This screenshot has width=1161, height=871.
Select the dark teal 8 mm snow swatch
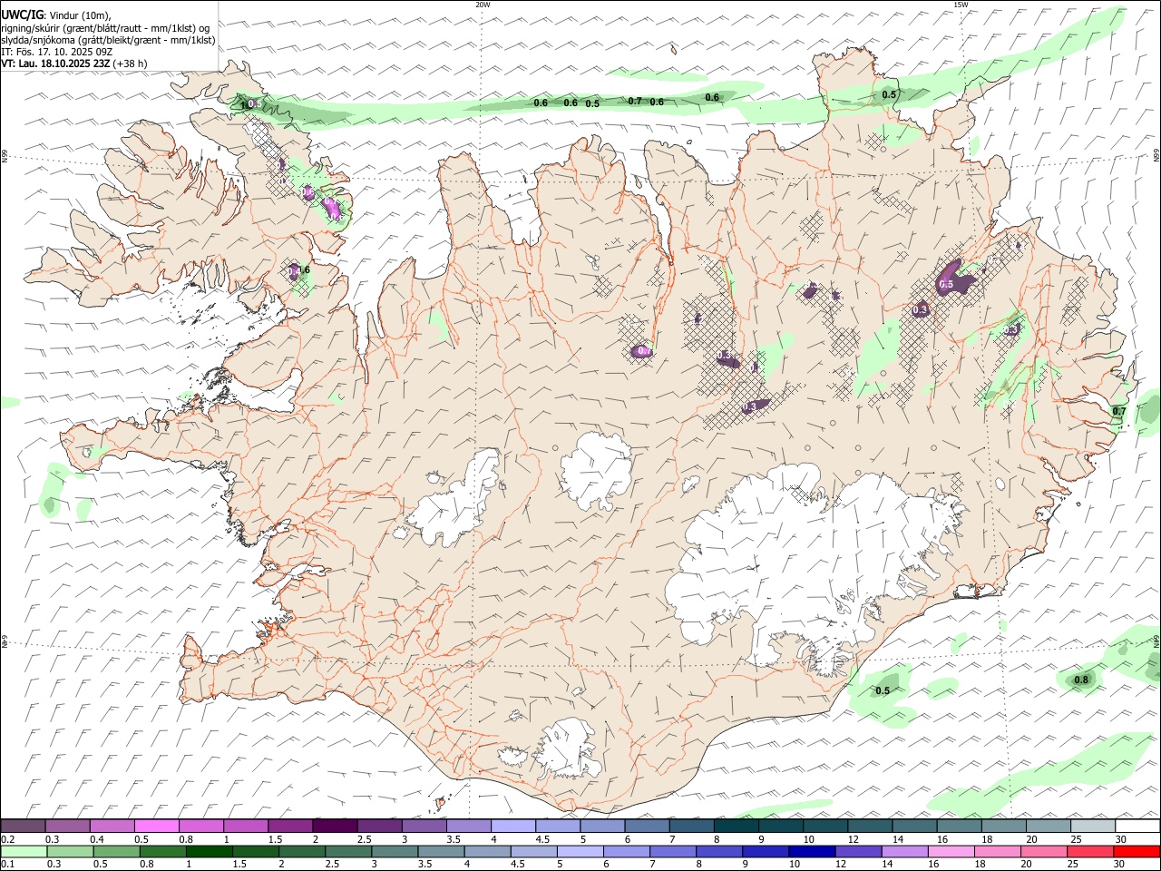(x=737, y=826)
